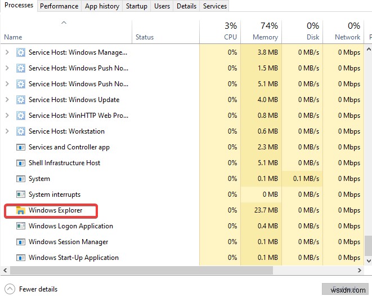Sort by Disk usage column header
Image resolution: width=372 pixels, height=296 pixels.
pyautogui.click(x=302, y=32)
